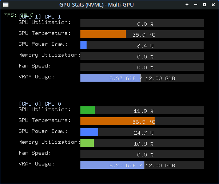Select the "[GPU 1] GPU 1" section header

pyautogui.click(x=40, y=17)
